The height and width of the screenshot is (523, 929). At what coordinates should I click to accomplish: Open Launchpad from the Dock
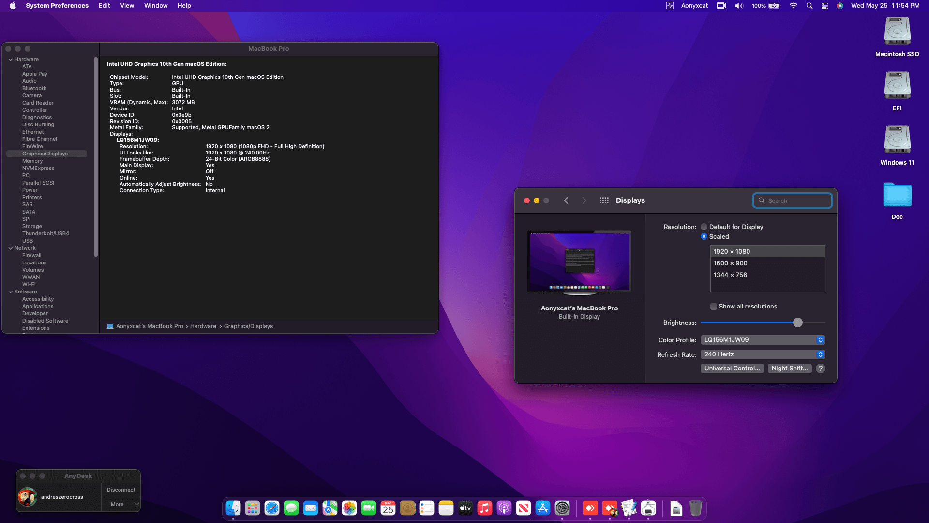tap(253, 508)
